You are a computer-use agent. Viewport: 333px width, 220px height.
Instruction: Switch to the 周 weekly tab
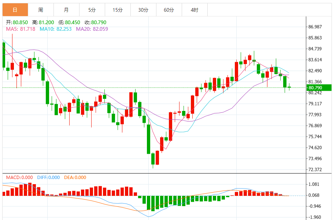[41, 10]
